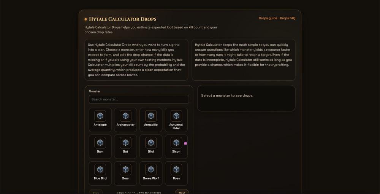Select the Borea Wolf monster card
The image size is (380, 194).
(x=151, y=173)
